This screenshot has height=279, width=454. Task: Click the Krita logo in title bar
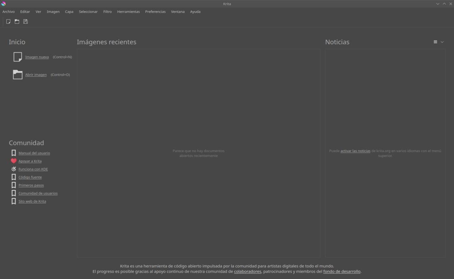(x=4, y=4)
